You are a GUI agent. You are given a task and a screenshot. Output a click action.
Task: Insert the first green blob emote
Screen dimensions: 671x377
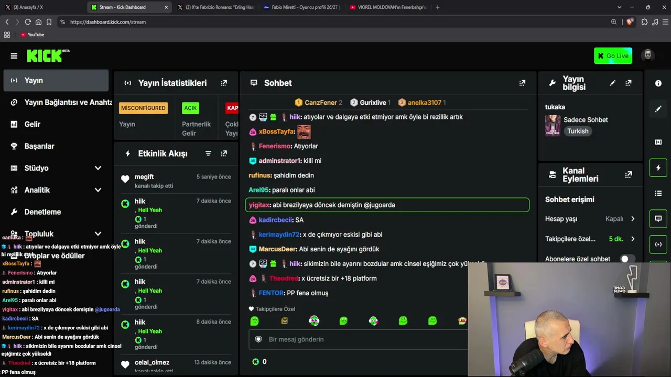click(254, 321)
